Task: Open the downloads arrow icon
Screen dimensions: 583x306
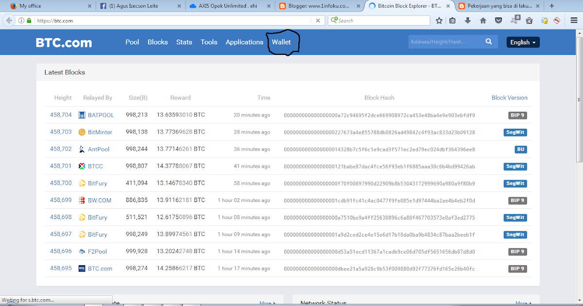Action: pyautogui.click(x=468, y=20)
